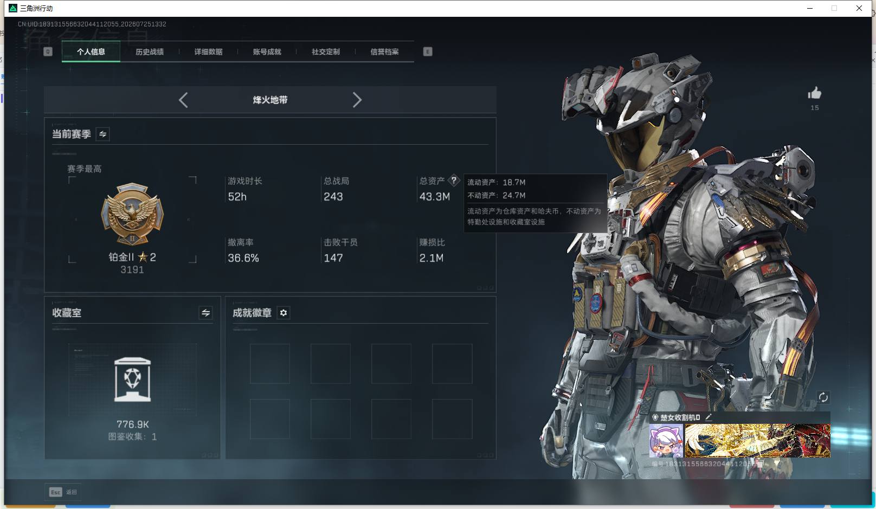Click the player avatar thumbnail
The height and width of the screenshot is (509, 876).
pos(666,441)
